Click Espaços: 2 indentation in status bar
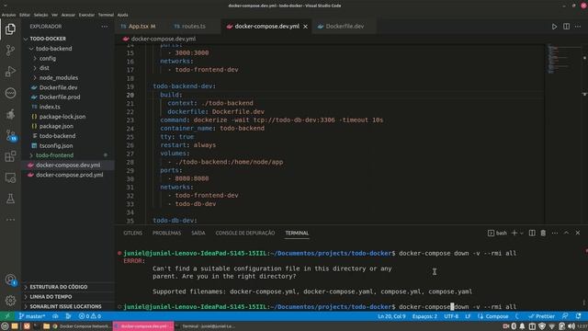588x331 pixels. pos(424,316)
